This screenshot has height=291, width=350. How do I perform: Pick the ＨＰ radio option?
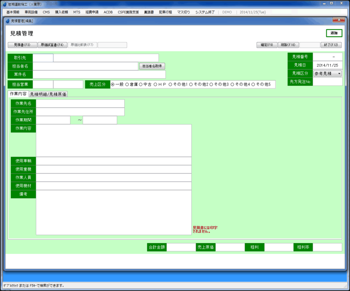tap(155, 84)
